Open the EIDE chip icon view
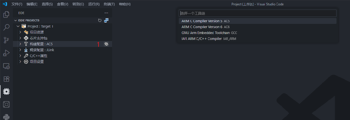350x120 pixels. [6, 92]
